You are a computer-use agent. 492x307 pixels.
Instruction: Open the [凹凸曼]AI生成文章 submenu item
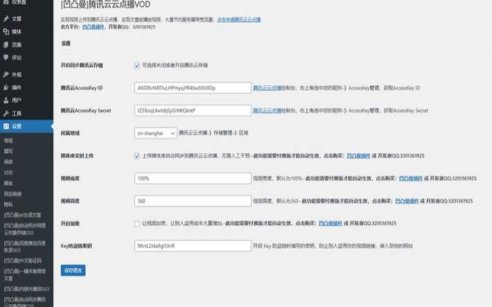(x=22, y=215)
